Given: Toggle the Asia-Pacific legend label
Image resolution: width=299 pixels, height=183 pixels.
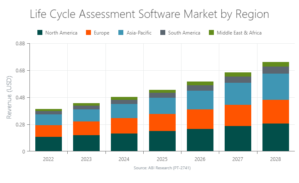Looking at the screenshot, I should tap(139, 33).
